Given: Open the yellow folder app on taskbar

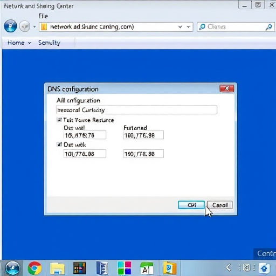Looking at the screenshot, I should pos(169,268).
